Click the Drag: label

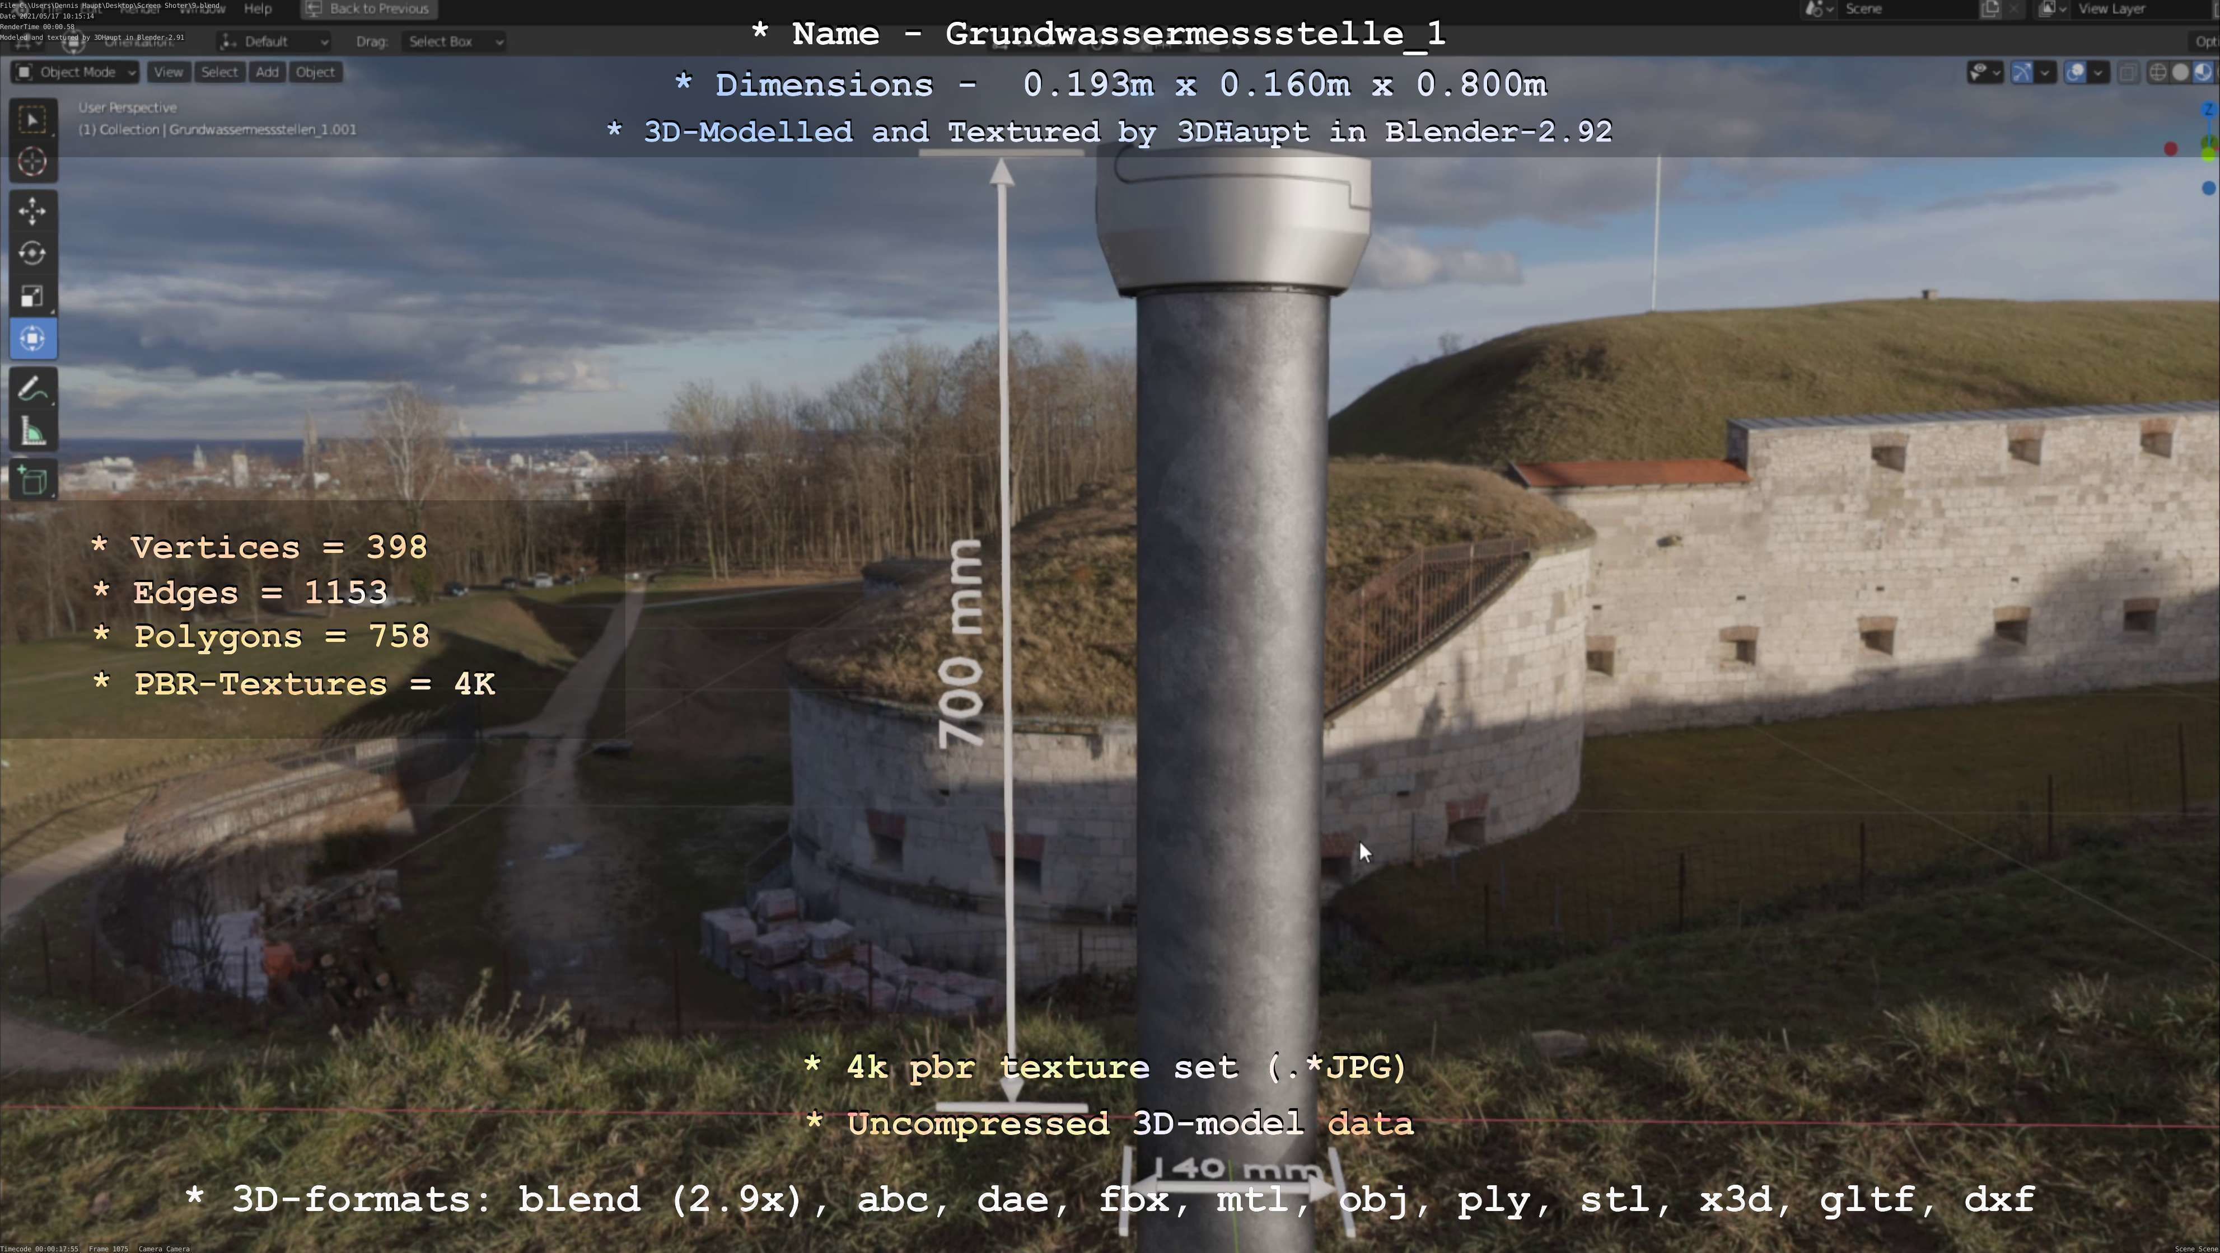[371, 41]
